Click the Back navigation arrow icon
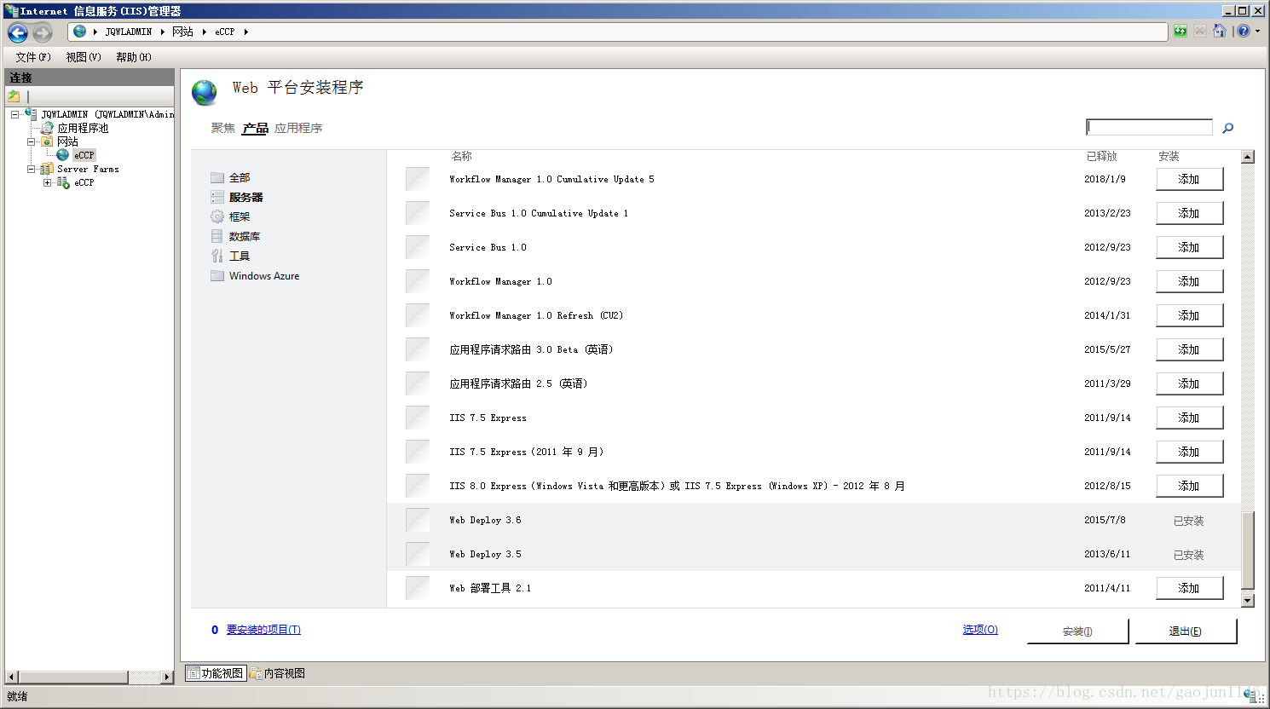Viewport: 1270px width, 709px height. [x=18, y=32]
